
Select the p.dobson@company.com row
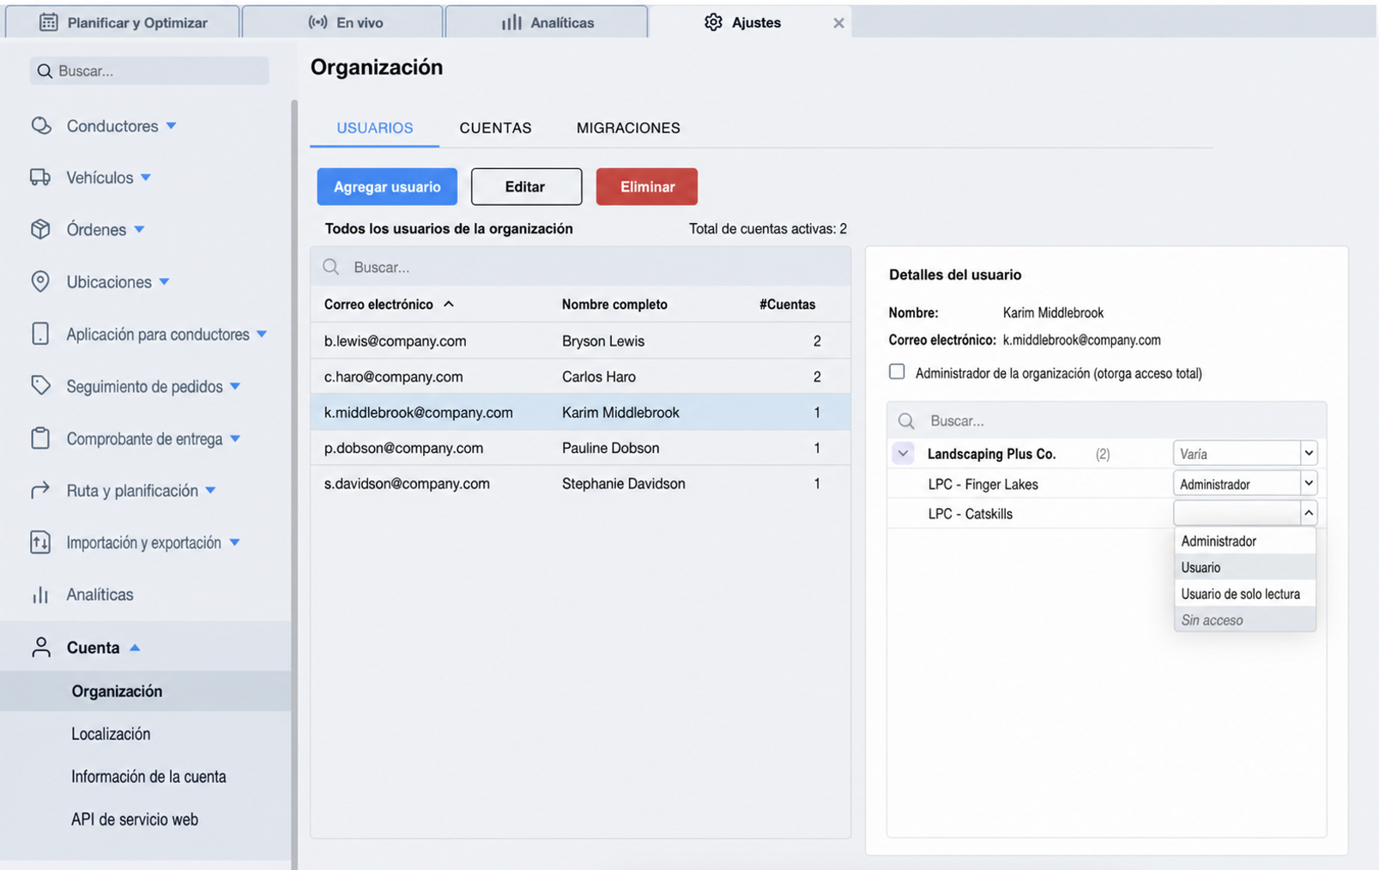pyautogui.click(x=581, y=448)
